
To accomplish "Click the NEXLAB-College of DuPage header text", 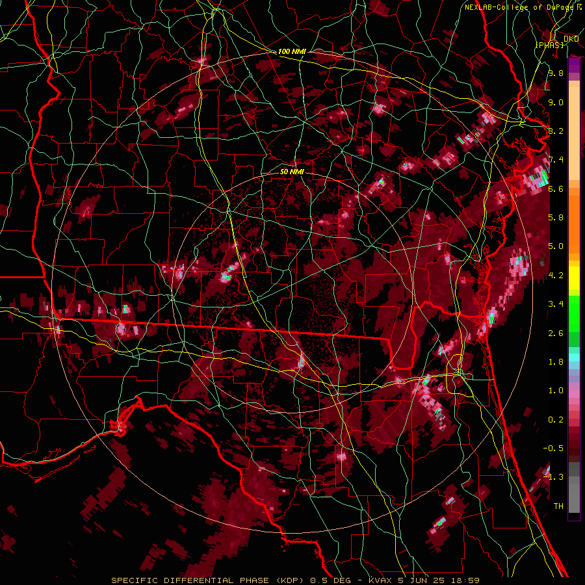I will click(x=519, y=7).
